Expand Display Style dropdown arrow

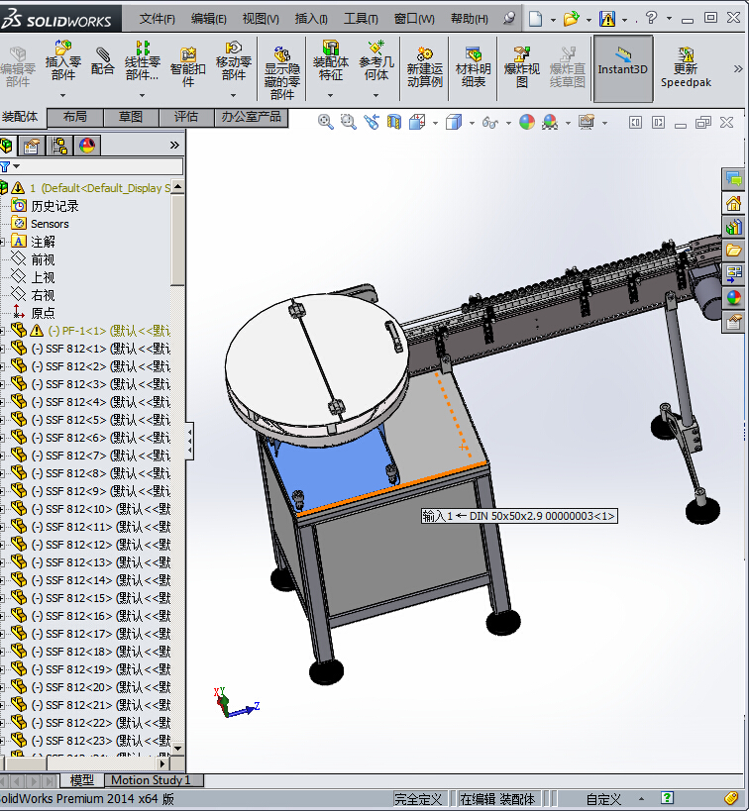tap(472, 123)
